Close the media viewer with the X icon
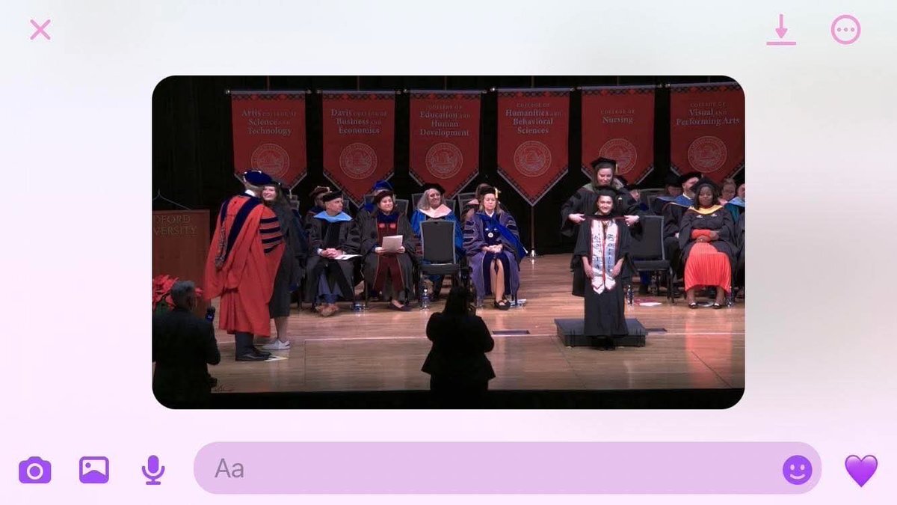 coord(40,30)
